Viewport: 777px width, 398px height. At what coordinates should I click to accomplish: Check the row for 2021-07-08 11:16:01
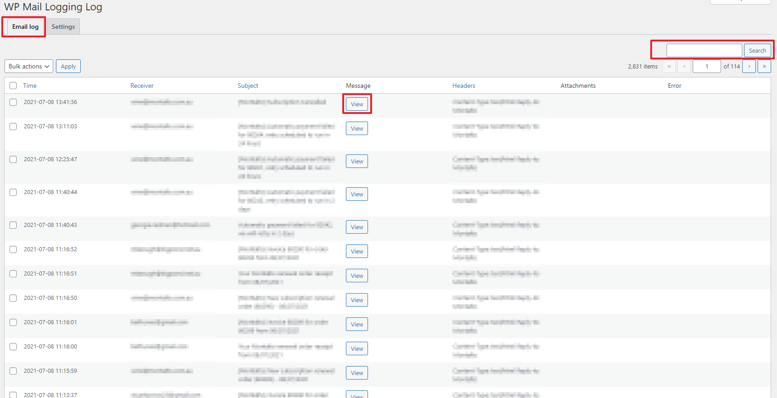[13, 322]
